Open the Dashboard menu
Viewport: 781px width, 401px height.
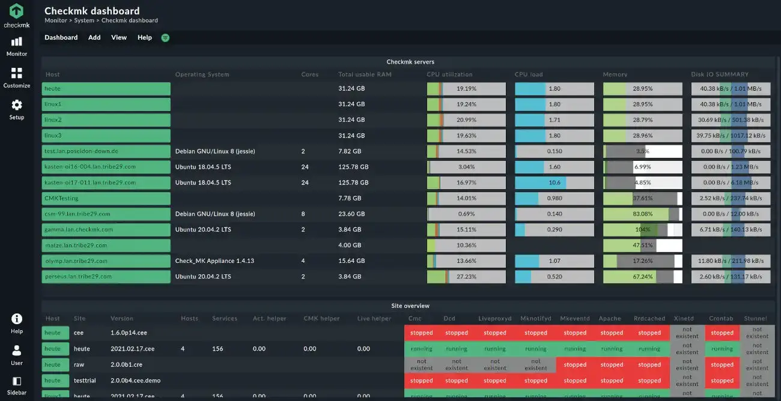pyautogui.click(x=61, y=37)
